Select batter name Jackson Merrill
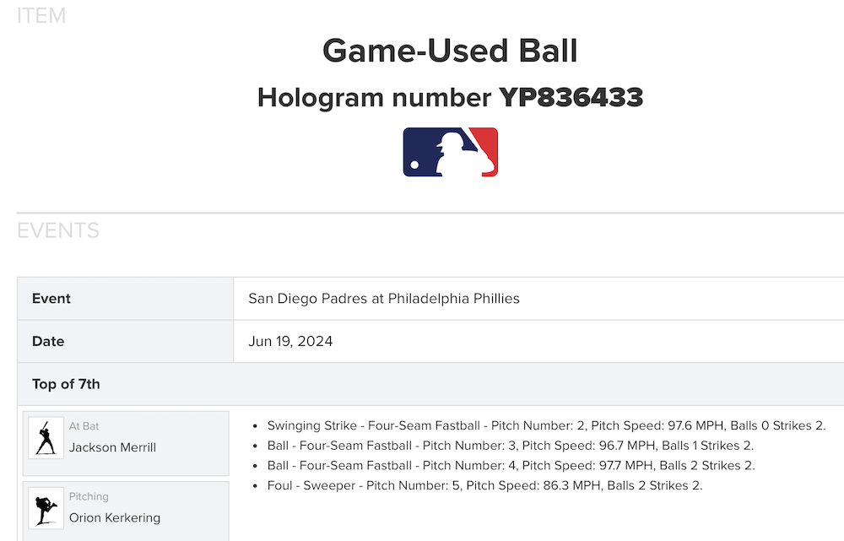This screenshot has height=541, width=844. click(x=112, y=447)
